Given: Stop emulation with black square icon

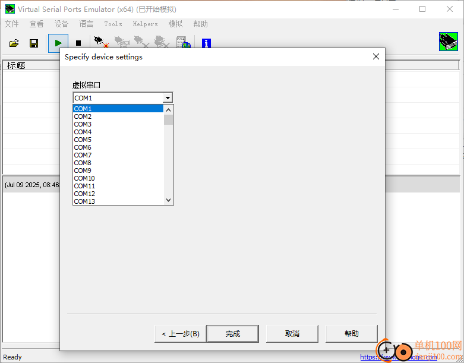Looking at the screenshot, I should 78,43.
